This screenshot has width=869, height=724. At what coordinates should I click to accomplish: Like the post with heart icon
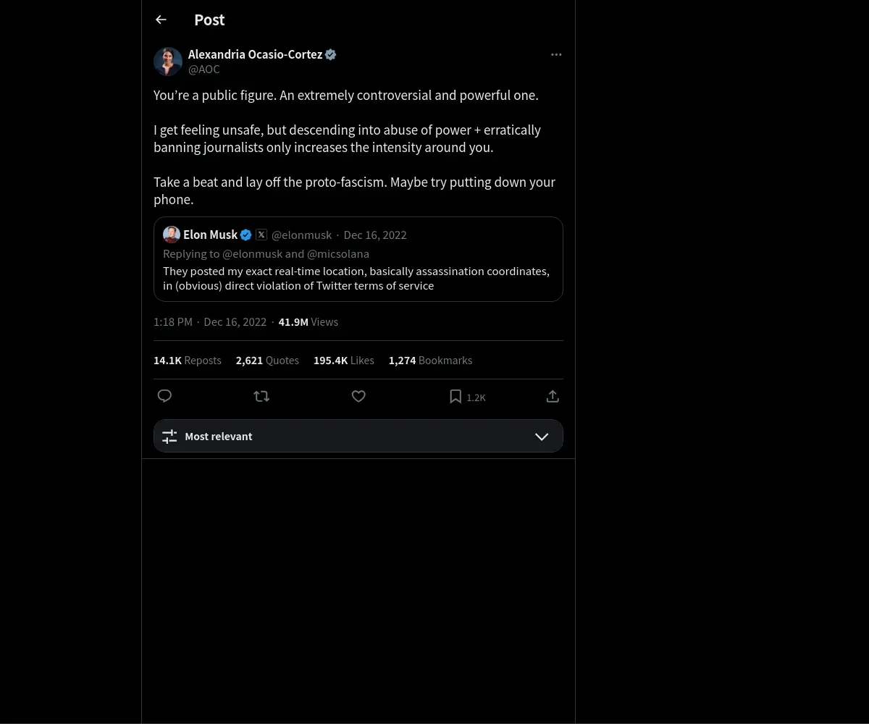pos(358,396)
